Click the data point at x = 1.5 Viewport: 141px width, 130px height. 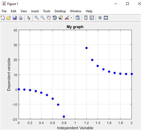tap(104, 69)
